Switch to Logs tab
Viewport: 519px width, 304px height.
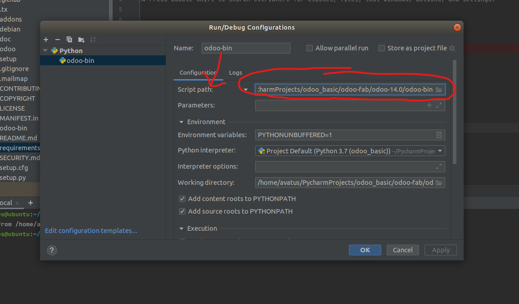coord(236,73)
